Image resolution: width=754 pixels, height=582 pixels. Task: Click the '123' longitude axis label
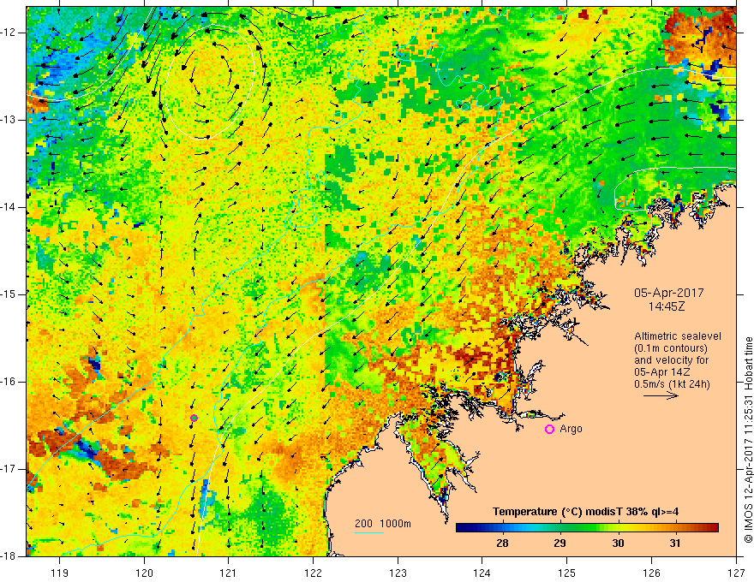pos(398,573)
